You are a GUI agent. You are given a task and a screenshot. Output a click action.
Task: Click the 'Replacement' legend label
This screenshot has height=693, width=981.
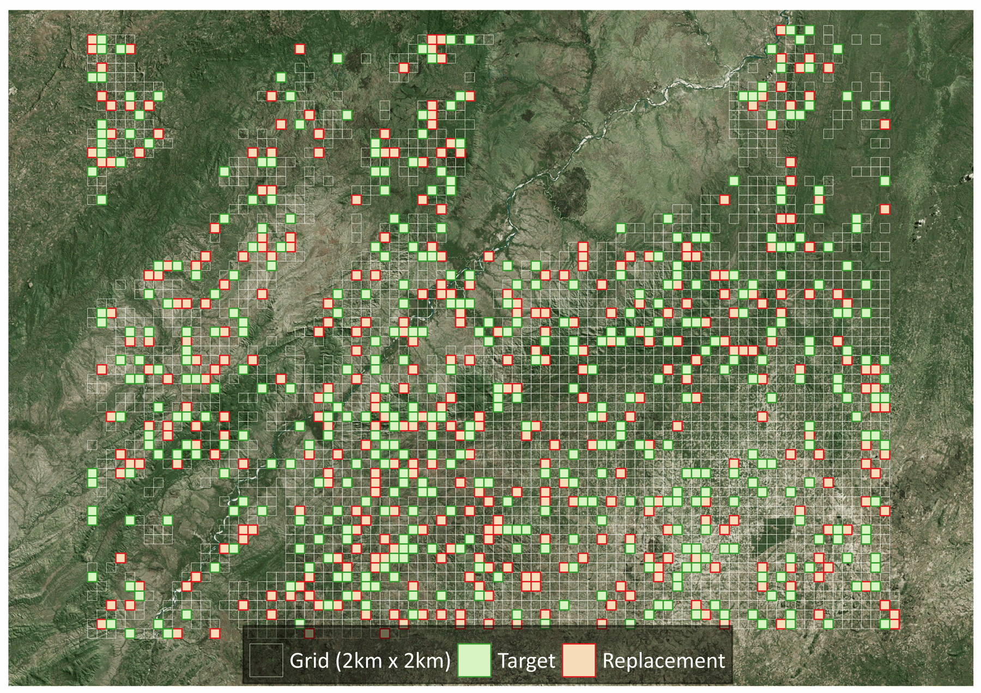(x=664, y=661)
